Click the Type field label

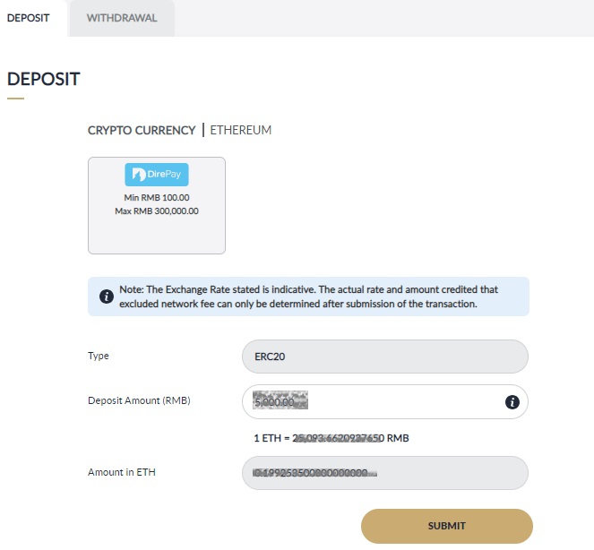click(x=99, y=357)
